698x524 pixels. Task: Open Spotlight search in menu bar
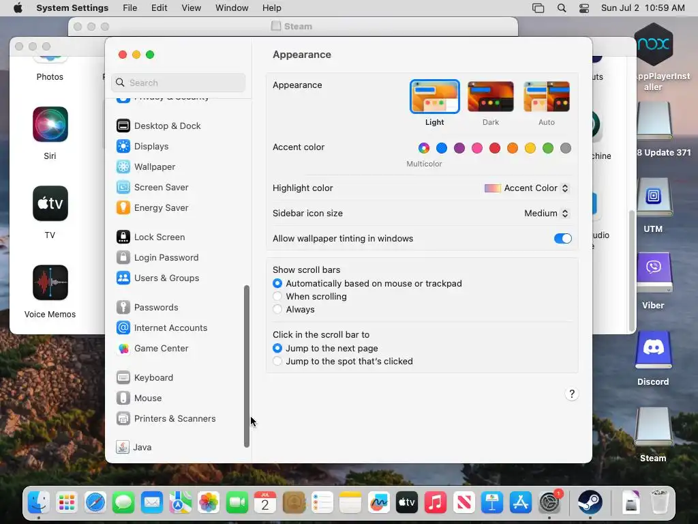click(562, 8)
